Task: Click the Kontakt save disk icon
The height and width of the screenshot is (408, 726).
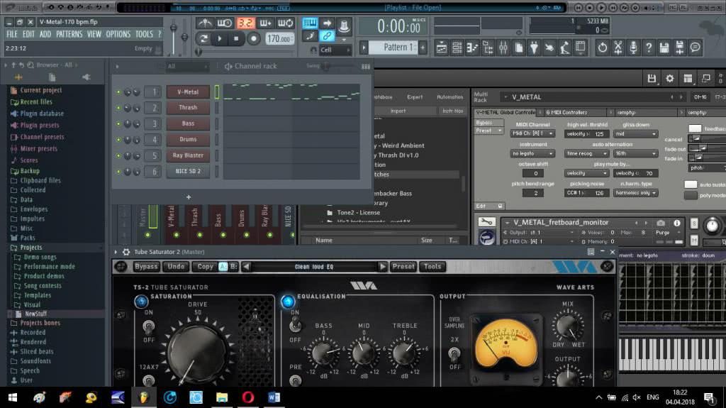Action: coord(652,78)
